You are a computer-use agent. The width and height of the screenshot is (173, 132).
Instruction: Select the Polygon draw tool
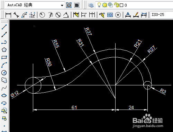click(x=4, y=50)
